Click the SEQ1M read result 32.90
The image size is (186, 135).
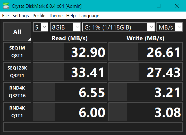pos(70,52)
